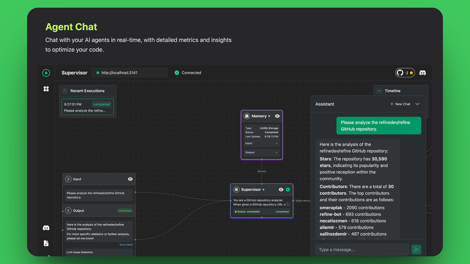The width and height of the screenshot is (470, 264).
Task: Click the GitHub star button in header
Action: pos(405,73)
